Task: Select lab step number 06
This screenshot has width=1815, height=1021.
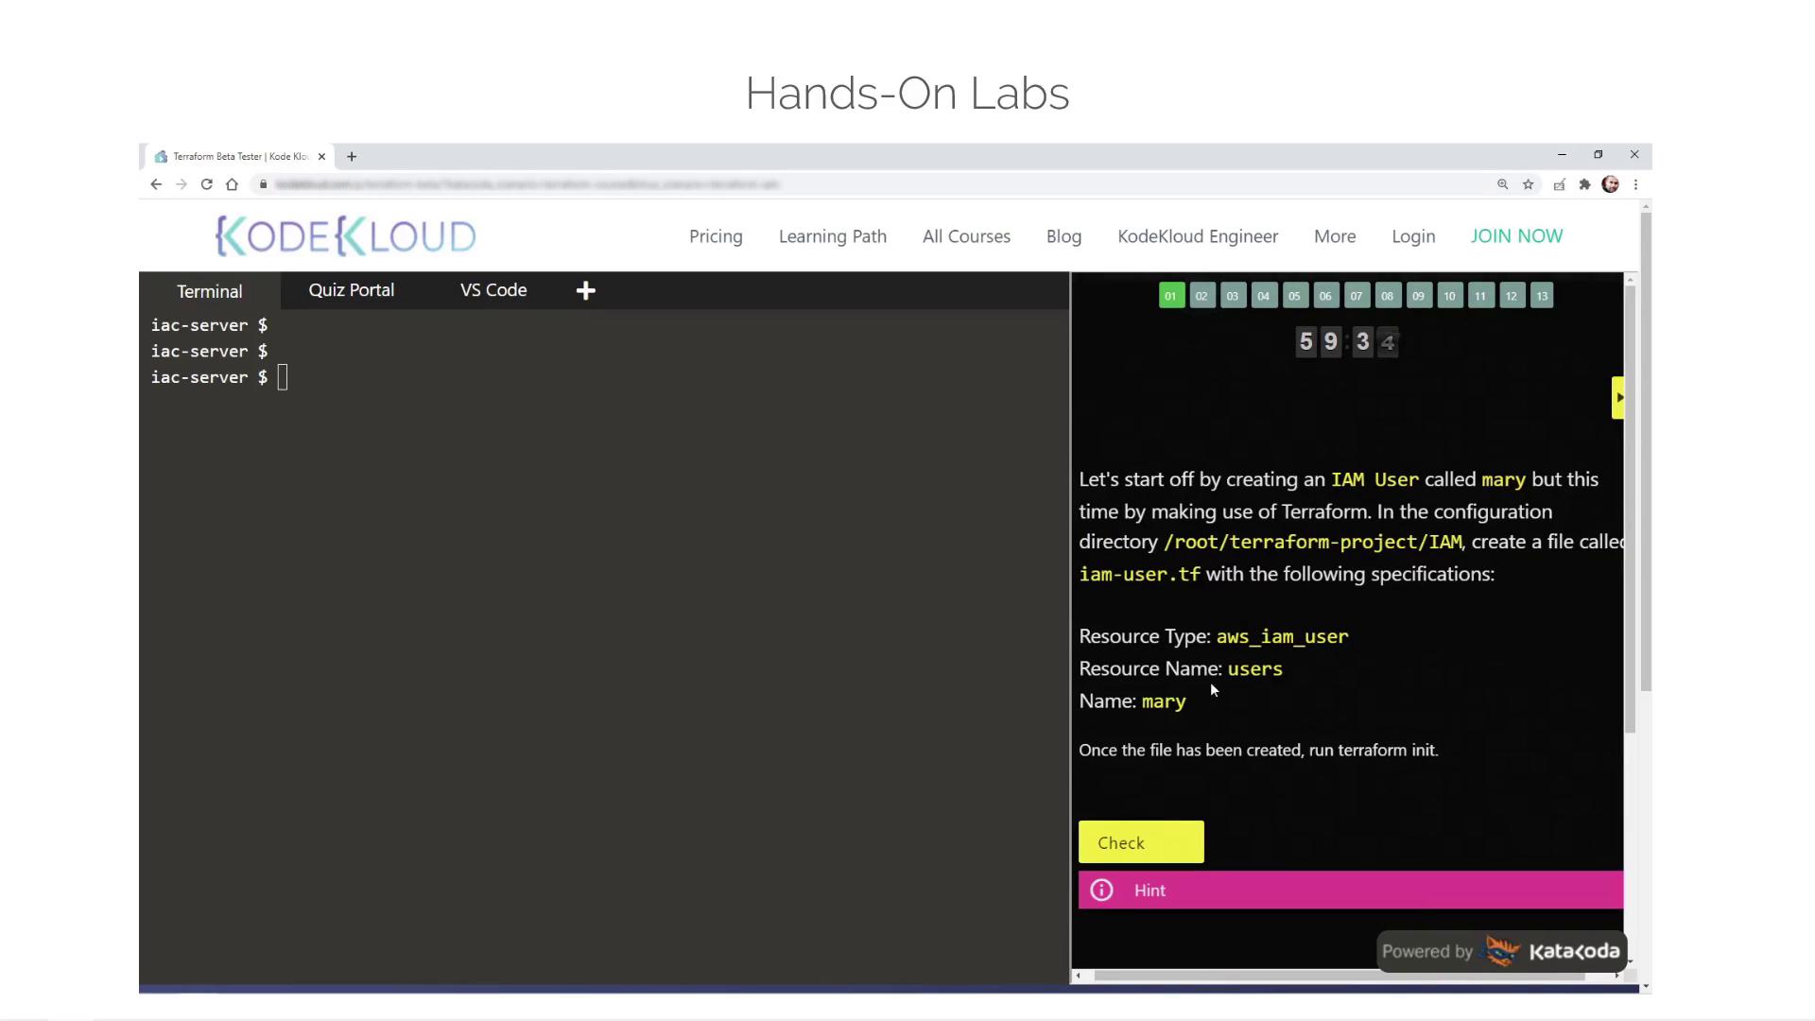Action: click(x=1325, y=296)
